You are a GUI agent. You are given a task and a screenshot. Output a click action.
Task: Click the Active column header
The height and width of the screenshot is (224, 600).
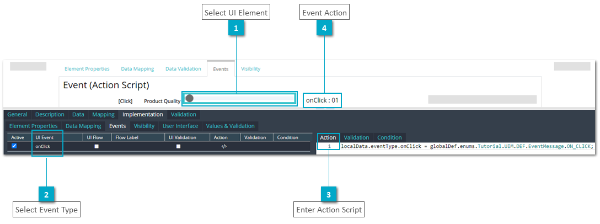[17, 137]
